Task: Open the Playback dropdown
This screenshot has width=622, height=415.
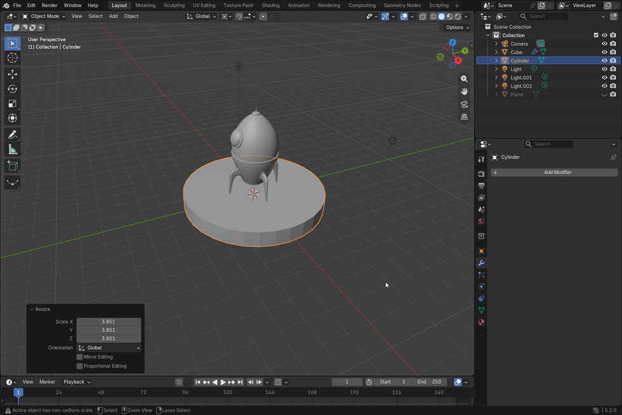Action: [77, 381]
